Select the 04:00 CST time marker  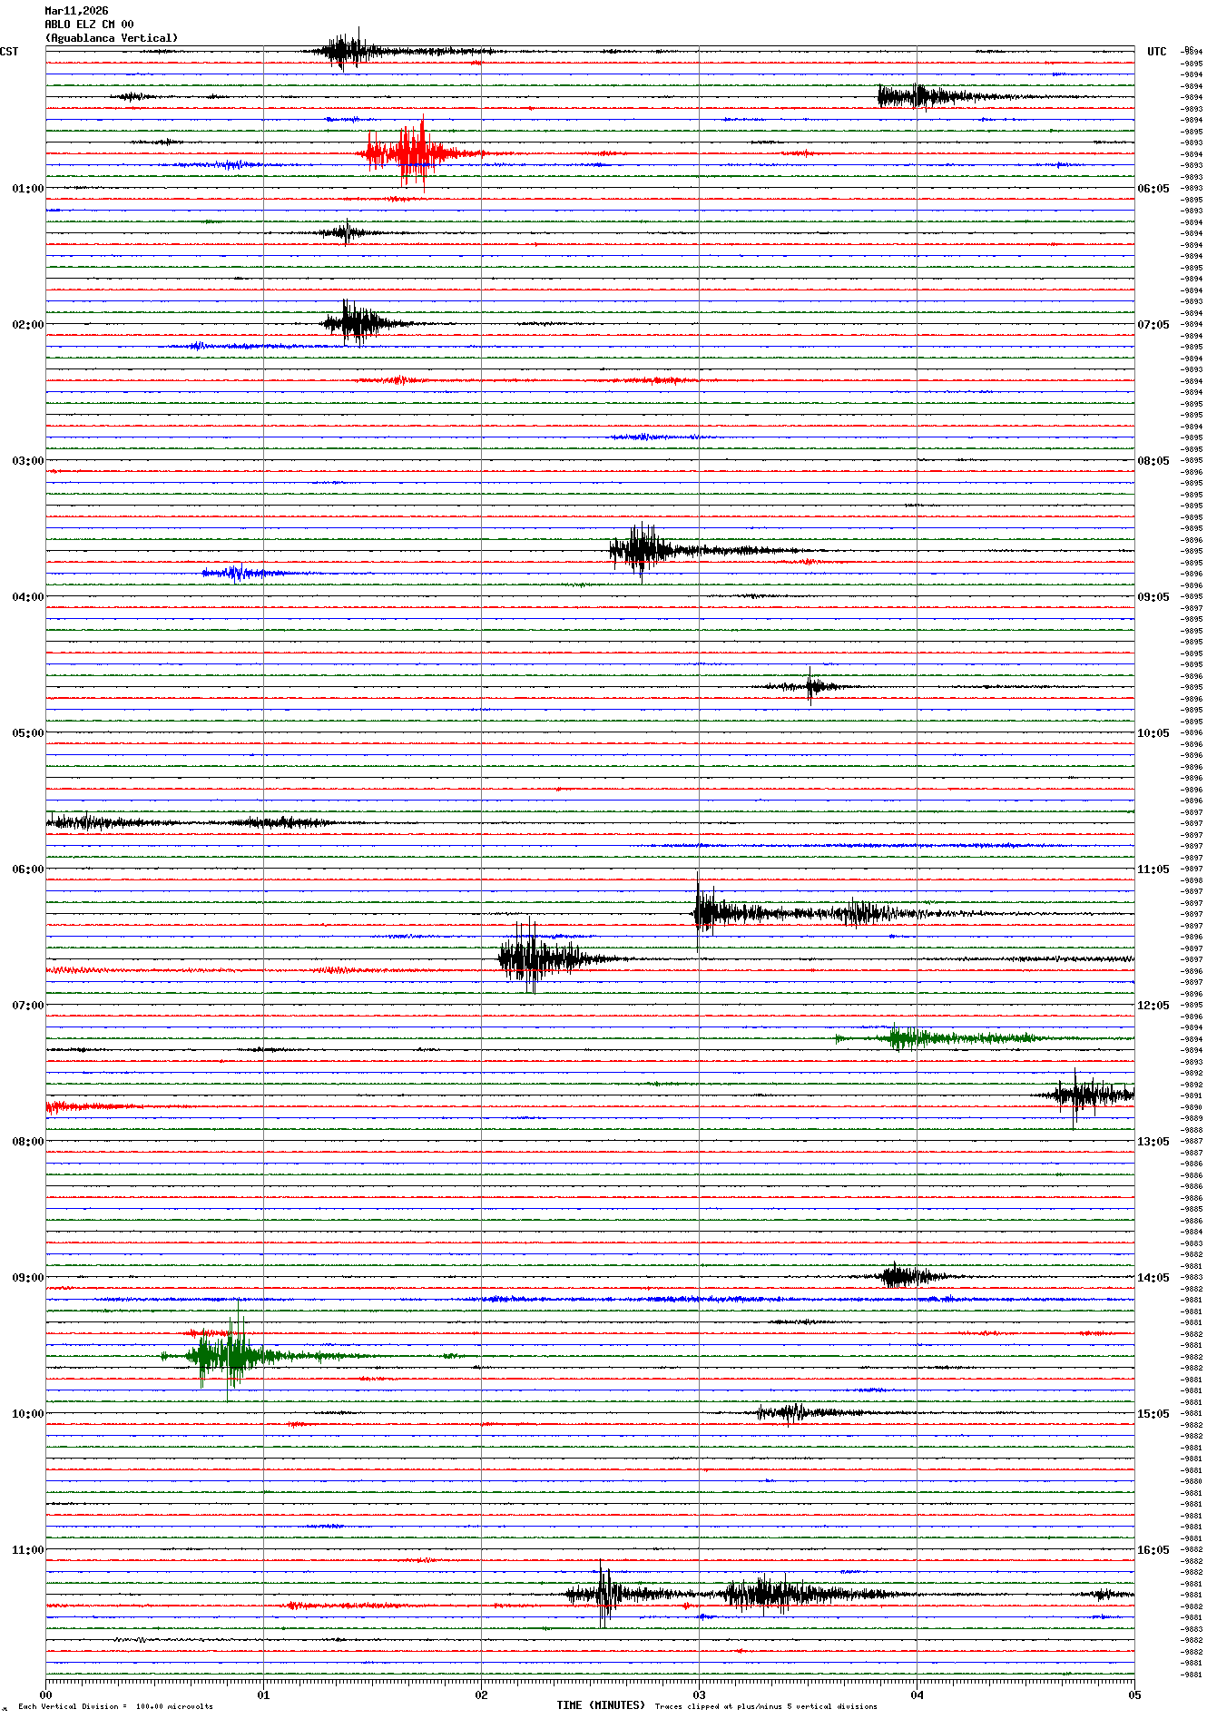[27, 597]
